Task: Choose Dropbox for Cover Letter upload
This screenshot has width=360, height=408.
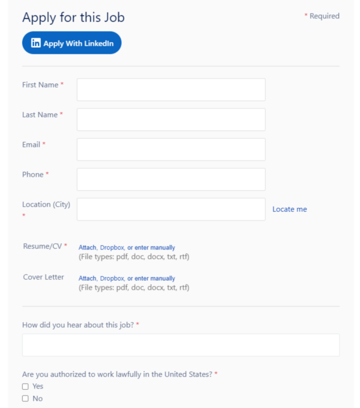Action: tap(112, 278)
